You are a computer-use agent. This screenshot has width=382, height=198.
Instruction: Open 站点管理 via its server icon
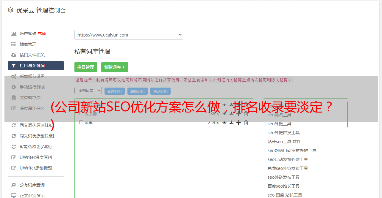coord(14,44)
